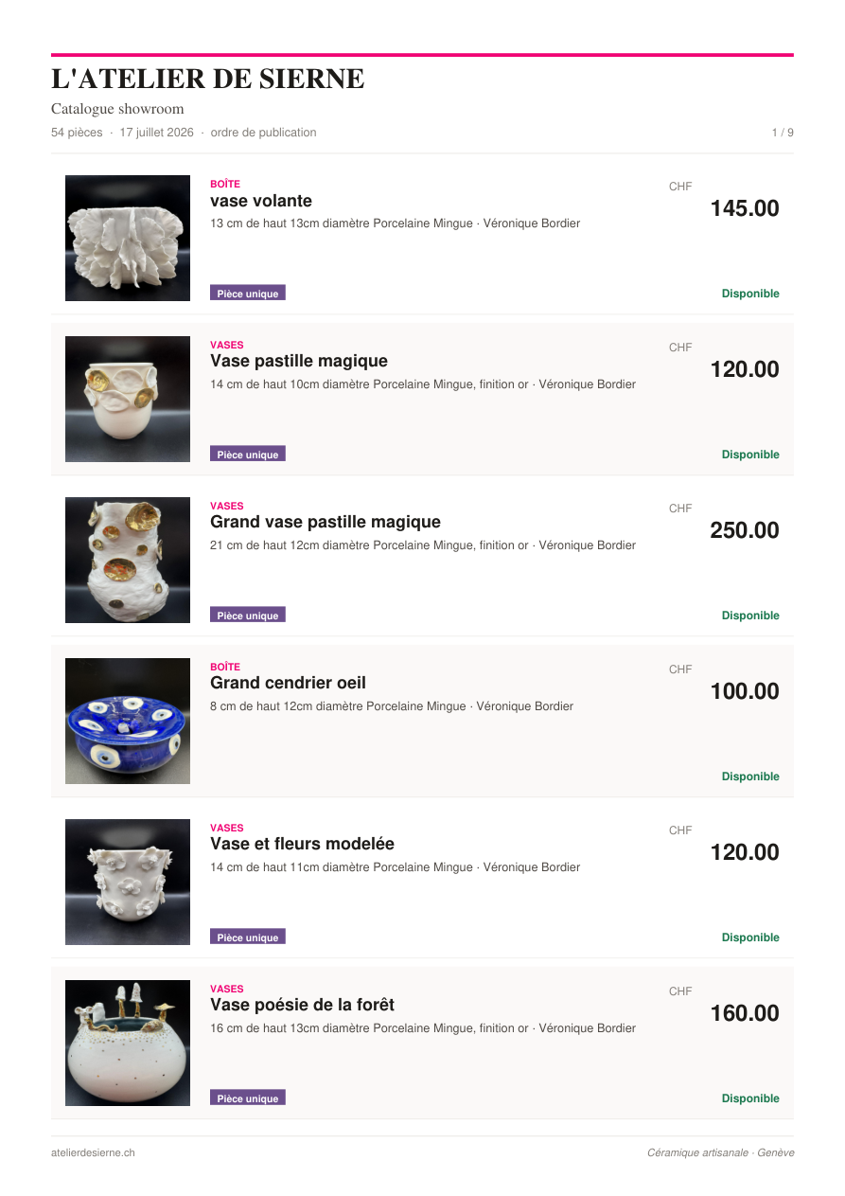This screenshot has width=845, height=1196.
Task: Click the L'ATELIER DE SIERNE heading
Action: 207,79
